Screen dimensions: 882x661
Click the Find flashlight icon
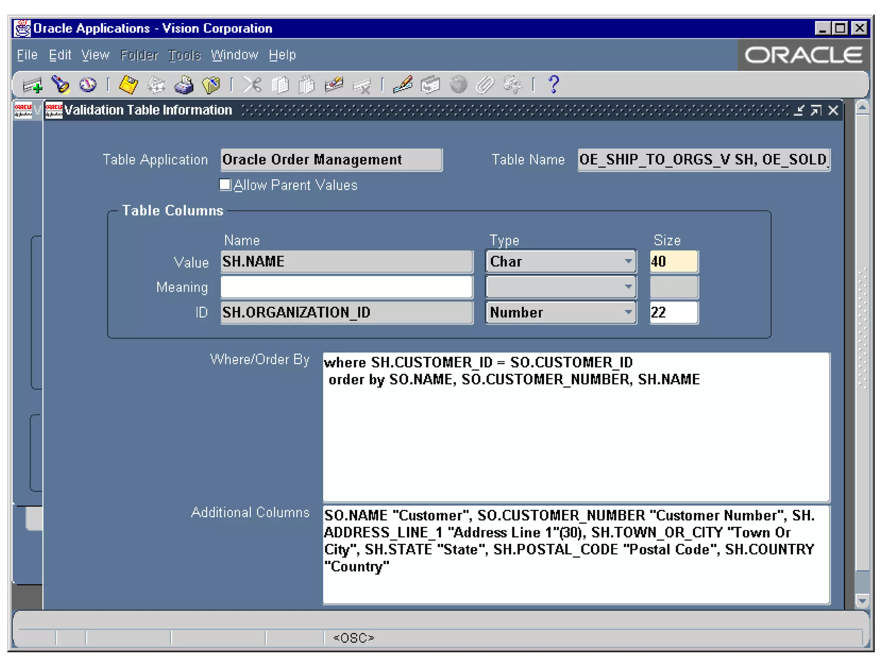pos(60,85)
